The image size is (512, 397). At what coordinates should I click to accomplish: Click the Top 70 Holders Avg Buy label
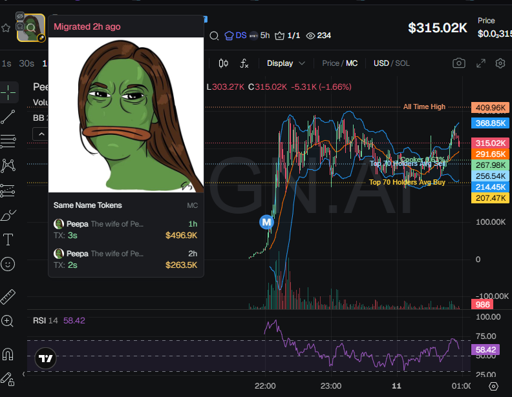(x=407, y=182)
